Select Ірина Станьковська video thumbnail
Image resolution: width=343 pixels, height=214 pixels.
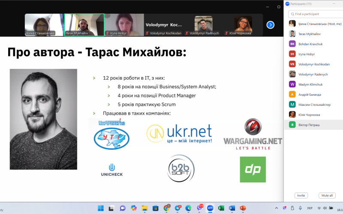tap(45, 25)
